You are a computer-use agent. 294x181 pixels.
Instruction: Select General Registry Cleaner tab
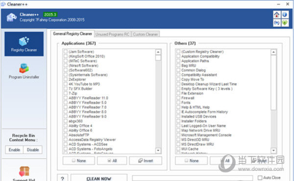pyautogui.click(x=73, y=34)
